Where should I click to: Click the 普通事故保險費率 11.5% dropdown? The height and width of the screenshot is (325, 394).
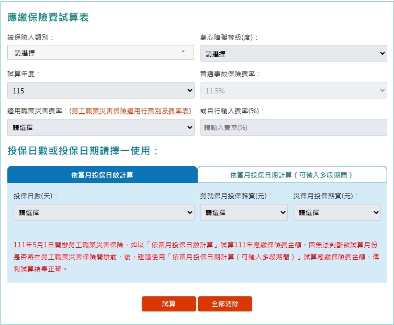click(294, 91)
